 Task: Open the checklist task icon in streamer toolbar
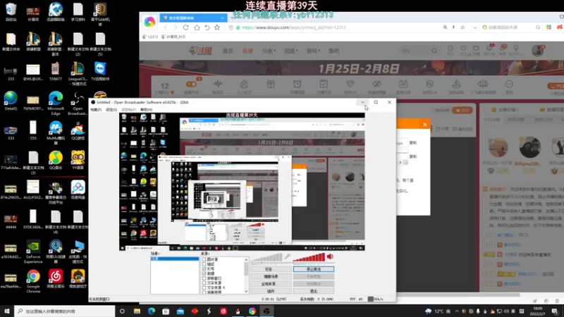pyautogui.click(x=324, y=84)
